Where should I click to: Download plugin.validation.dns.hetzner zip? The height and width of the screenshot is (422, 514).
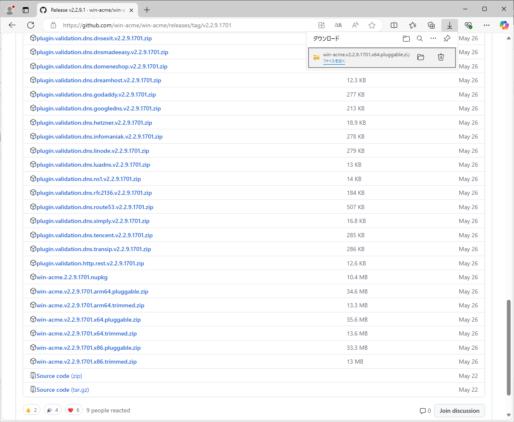pos(94,123)
